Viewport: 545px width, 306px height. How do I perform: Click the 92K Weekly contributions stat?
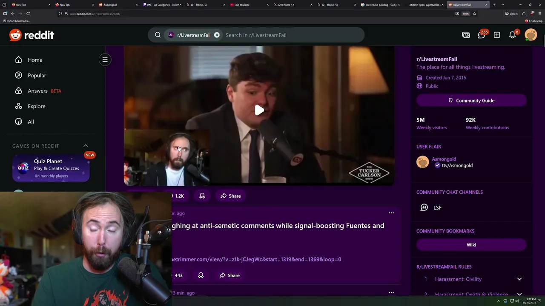coord(487,123)
